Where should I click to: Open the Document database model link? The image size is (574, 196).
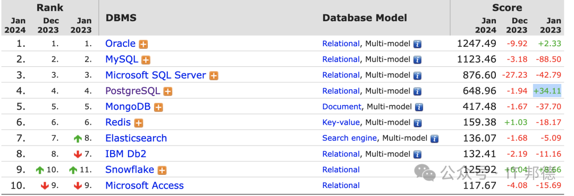pos(342,107)
